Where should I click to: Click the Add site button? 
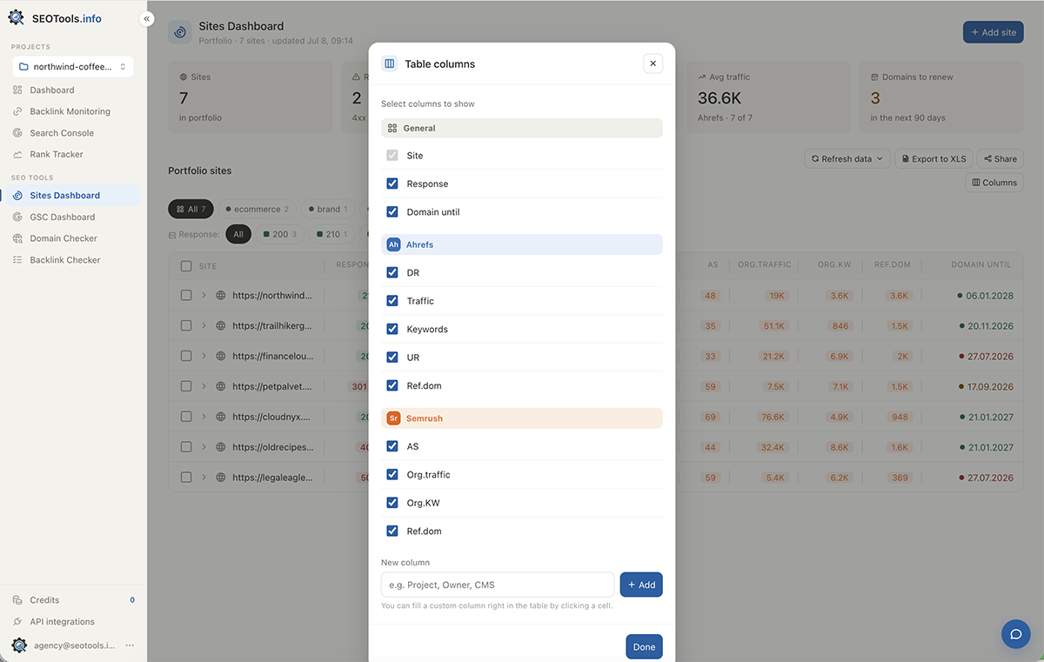[994, 32]
